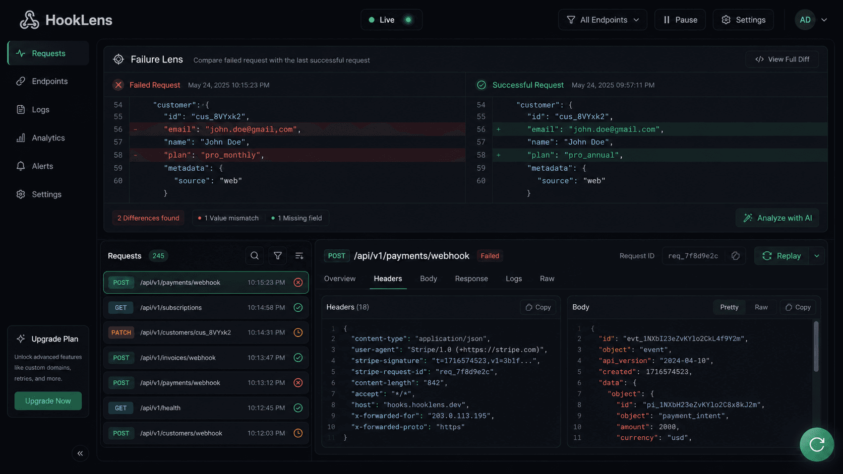Screen dimensions: 843x474
Task: Click failed status icon on 10:13:12 PM request
Action: click(x=298, y=383)
